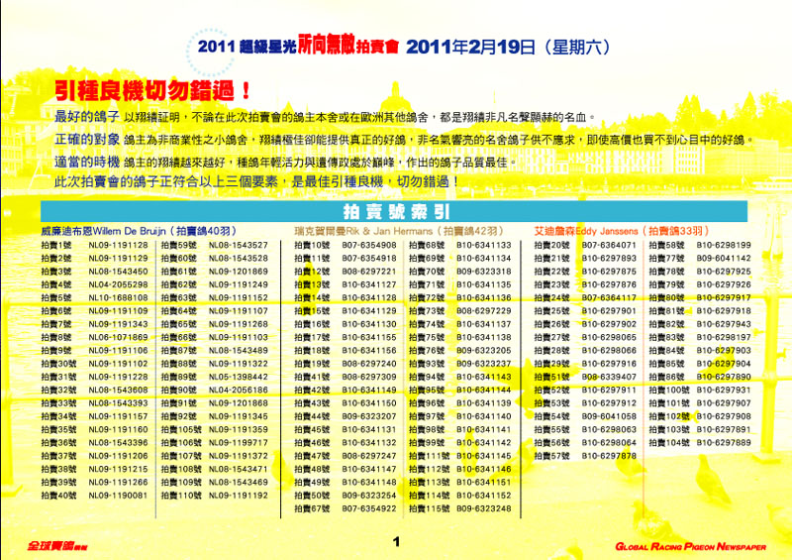The height and width of the screenshot is (560, 792).
Task: Click the Willem De Bruijn section heading
Action: pyautogui.click(x=139, y=231)
